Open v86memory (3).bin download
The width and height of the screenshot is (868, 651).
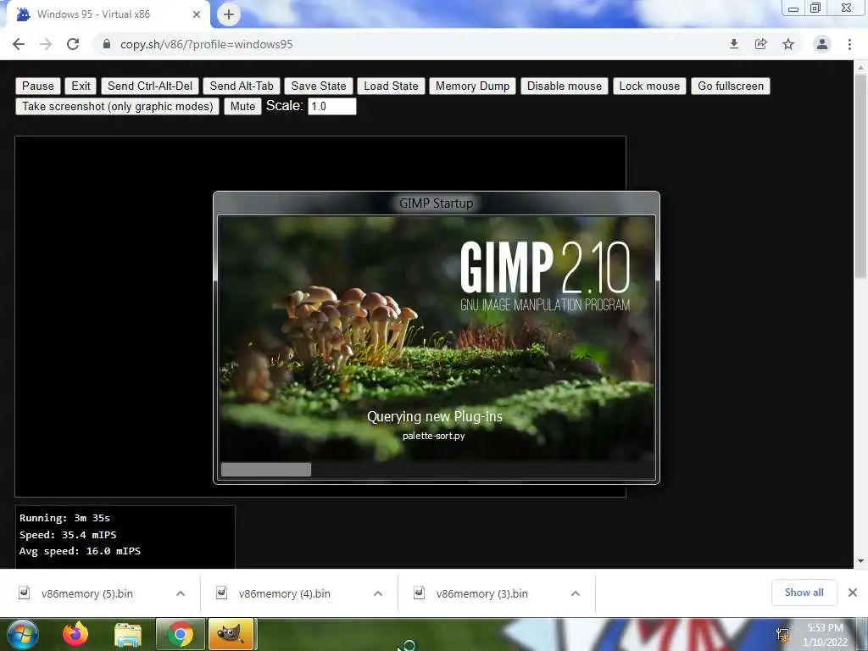(481, 593)
